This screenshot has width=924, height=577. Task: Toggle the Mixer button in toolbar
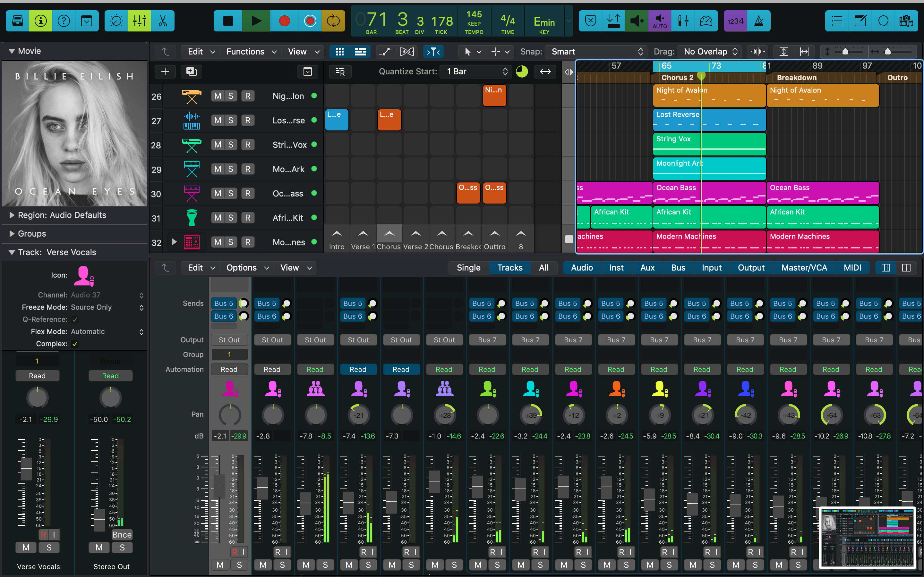[139, 21]
